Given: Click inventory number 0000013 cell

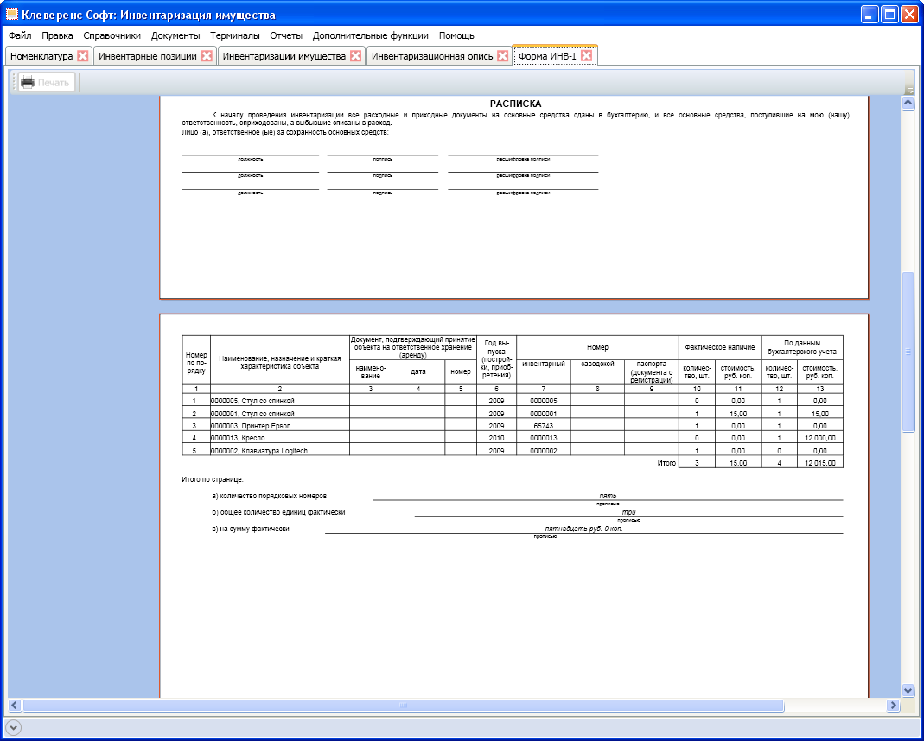Looking at the screenshot, I should pos(544,438).
